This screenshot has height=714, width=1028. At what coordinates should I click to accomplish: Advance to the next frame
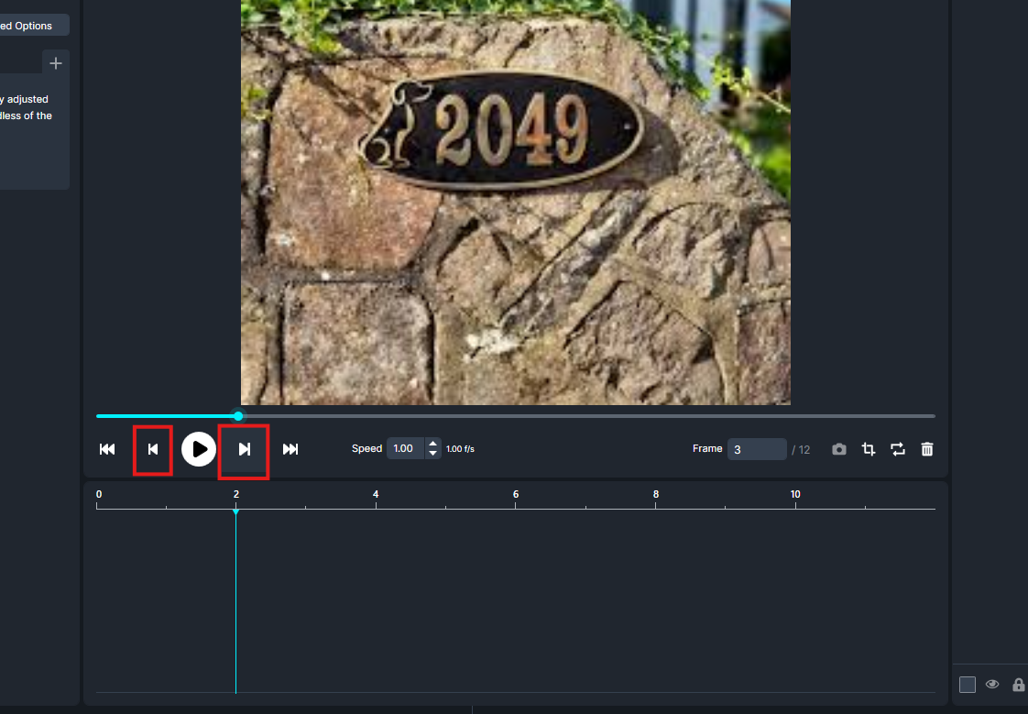244,449
